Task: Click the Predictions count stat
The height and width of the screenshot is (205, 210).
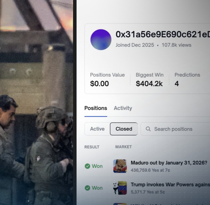Action: click(187, 79)
